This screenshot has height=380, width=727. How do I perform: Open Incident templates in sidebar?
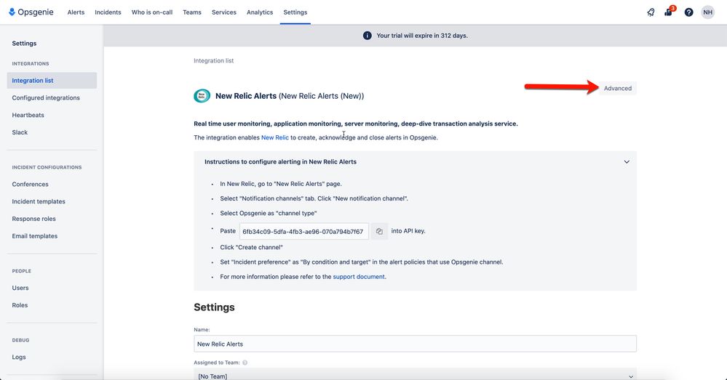click(x=39, y=201)
